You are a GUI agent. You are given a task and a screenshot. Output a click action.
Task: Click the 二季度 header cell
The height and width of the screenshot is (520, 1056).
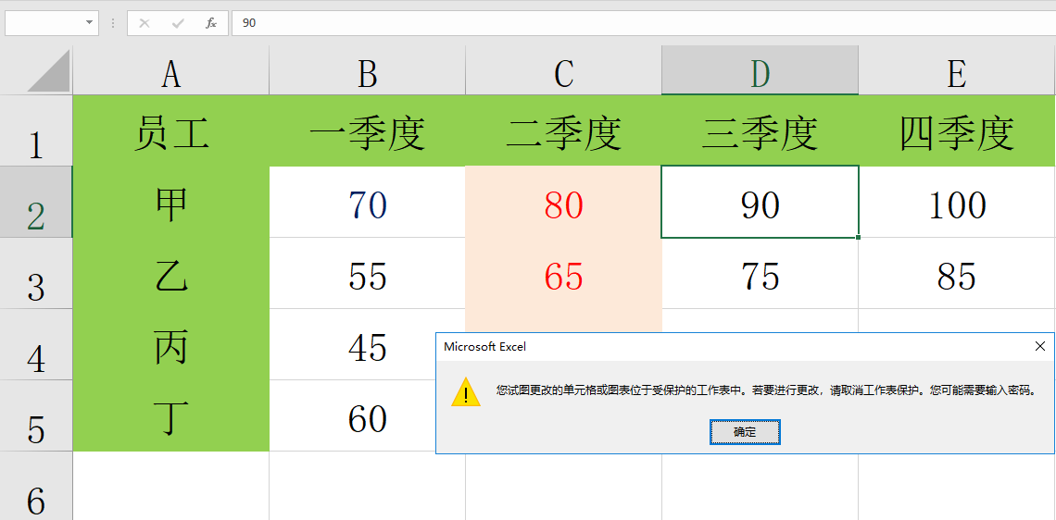click(x=563, y=130)
